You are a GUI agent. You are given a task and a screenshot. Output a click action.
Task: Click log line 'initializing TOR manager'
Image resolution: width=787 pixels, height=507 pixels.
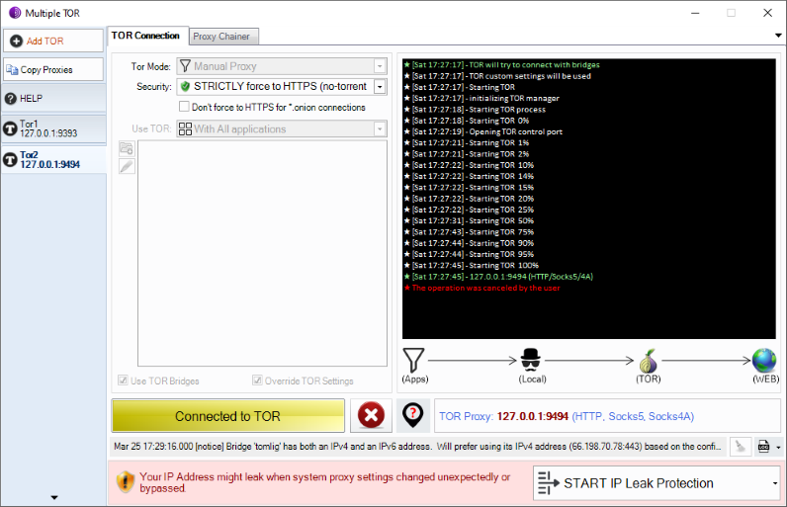coord(481,98)
